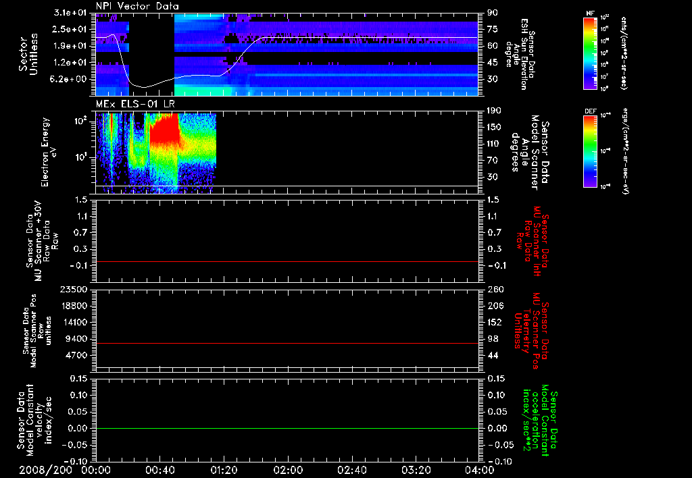Click the 'MU Scanner +30V Raw Data' label

[x=42, y=241]
